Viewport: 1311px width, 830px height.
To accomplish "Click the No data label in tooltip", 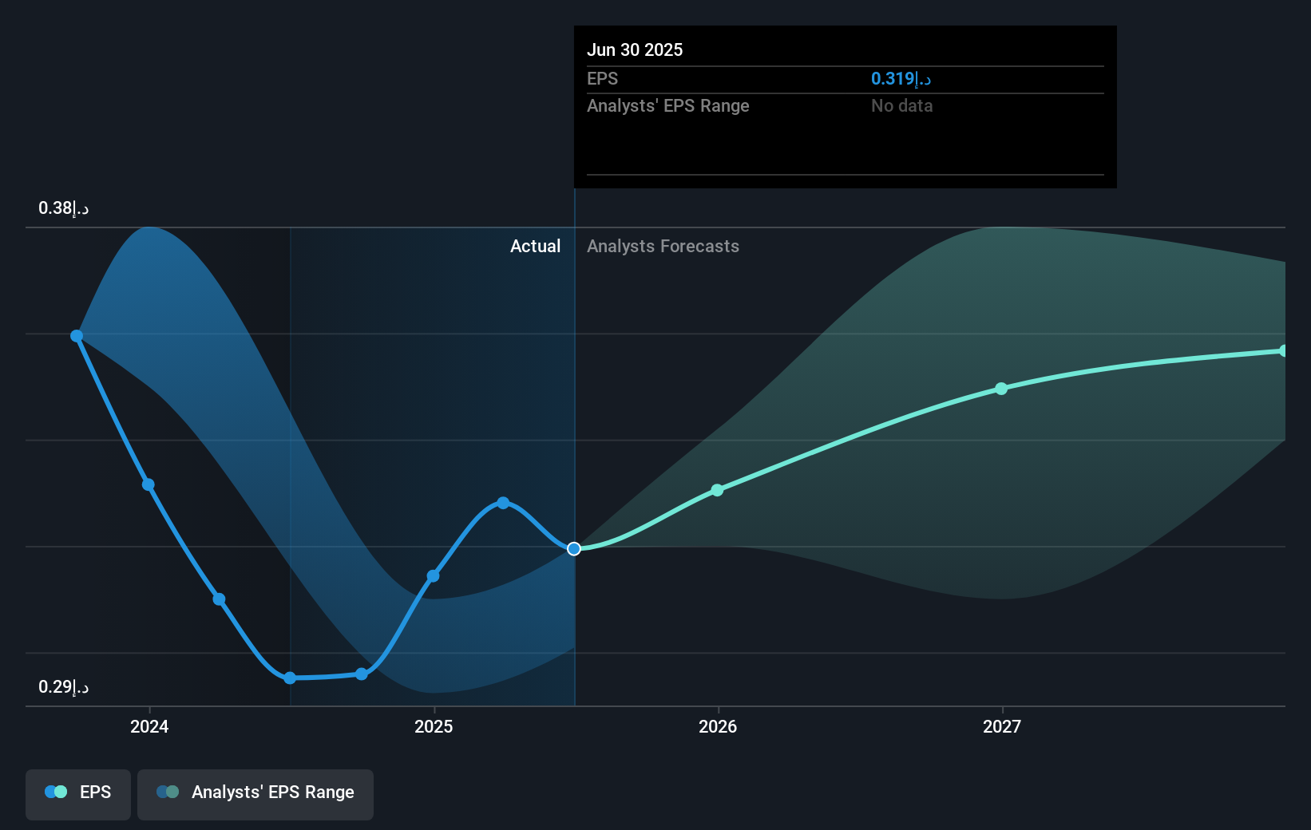I will click(901, 105).
